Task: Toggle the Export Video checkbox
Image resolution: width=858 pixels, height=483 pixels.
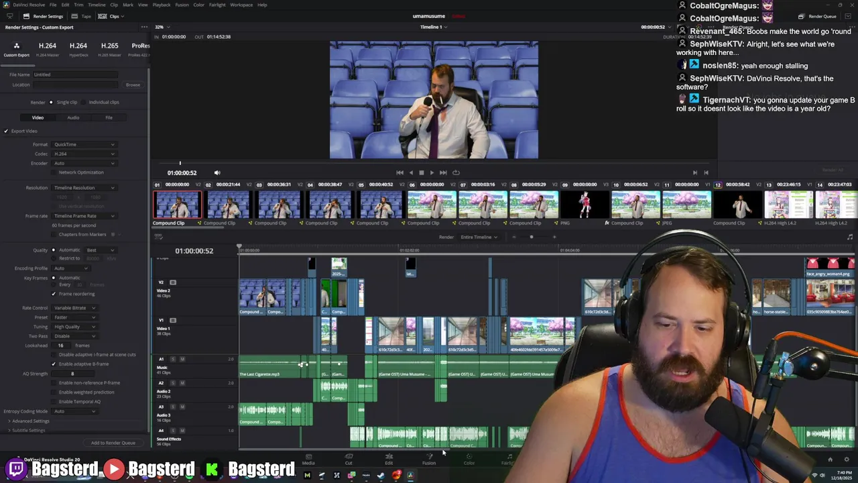Action: 5,131
